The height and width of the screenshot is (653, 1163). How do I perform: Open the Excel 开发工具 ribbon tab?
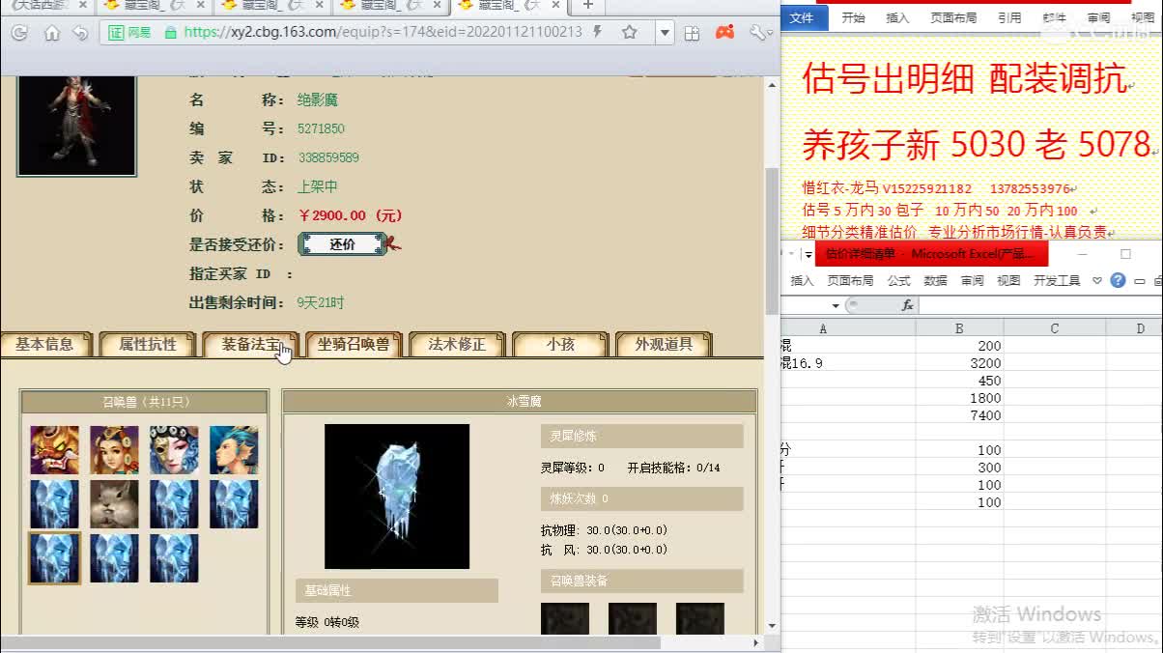pyautogui.click(x=1057, y=280)
